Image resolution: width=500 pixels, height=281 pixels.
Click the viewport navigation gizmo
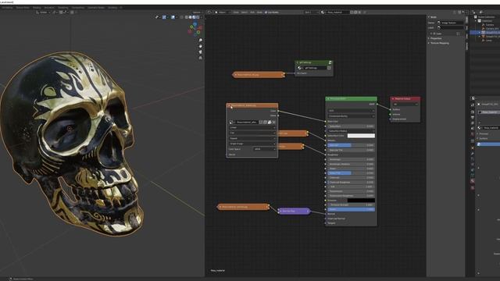pos(195,29)
